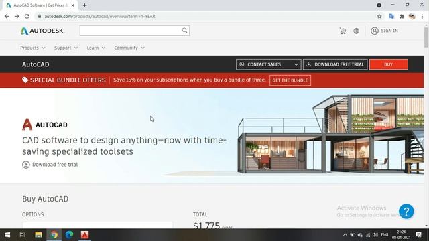429x241 pixels.
Task: Expand the Community menu
Action: (129, 48)
